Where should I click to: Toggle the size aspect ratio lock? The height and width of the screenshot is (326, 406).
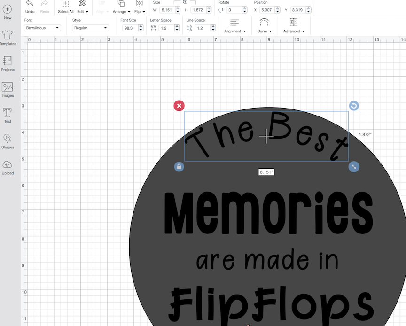pos(185,2)
